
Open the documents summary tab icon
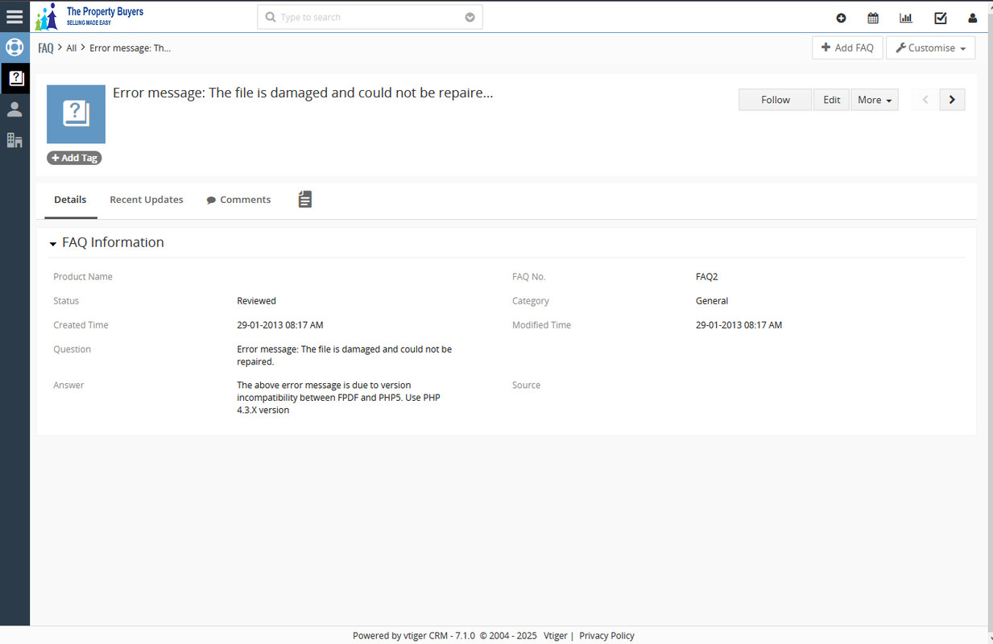[304, 200]
